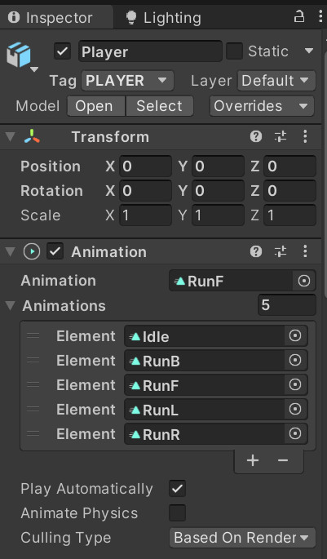Open object picker for RunB element
The width and height of the screenshot is (327, 559).
pos(295,361)
